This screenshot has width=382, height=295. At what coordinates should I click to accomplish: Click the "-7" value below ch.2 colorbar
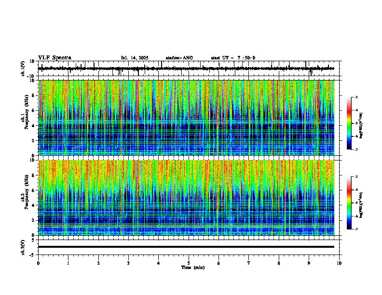point(355,229)
